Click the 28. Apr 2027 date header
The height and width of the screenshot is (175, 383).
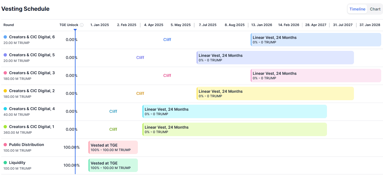pos(316,25)
